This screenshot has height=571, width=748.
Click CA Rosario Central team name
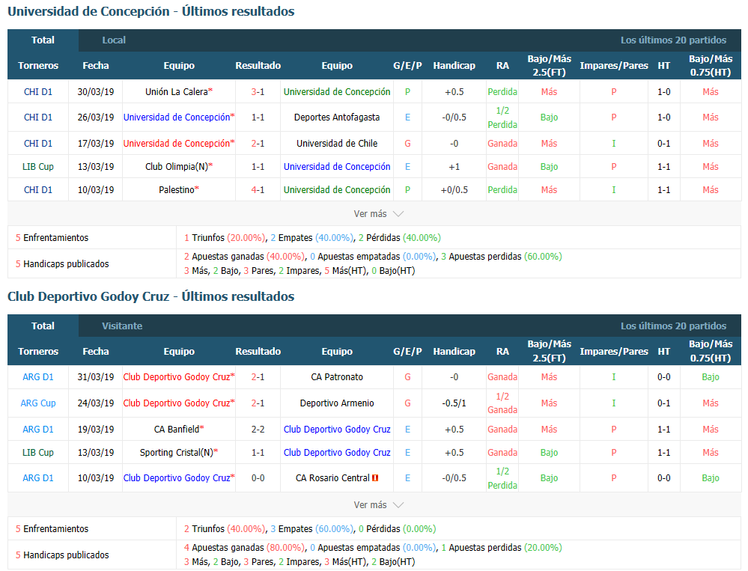tap(332, 477)
